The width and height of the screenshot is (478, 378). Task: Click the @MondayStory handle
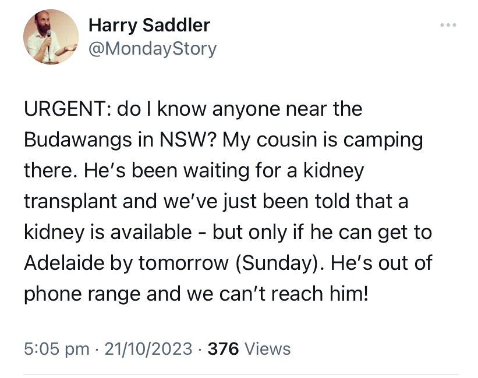(151, 48)
